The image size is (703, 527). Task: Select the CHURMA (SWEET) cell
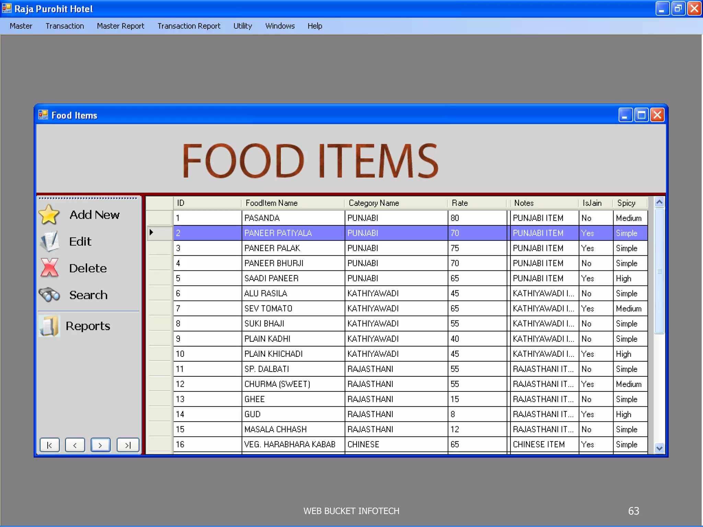click(293, 384)
